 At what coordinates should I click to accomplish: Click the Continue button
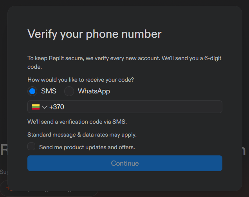pyautogui.click(x=125, y=163)
